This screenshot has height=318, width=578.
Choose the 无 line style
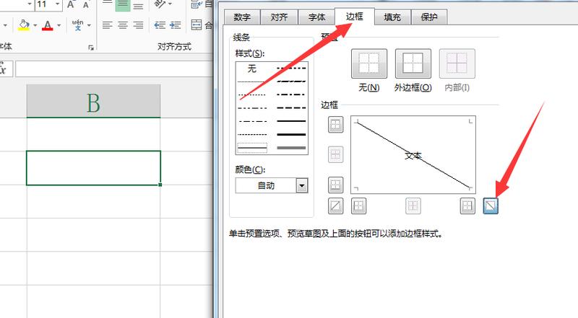[x=251, y=69]
